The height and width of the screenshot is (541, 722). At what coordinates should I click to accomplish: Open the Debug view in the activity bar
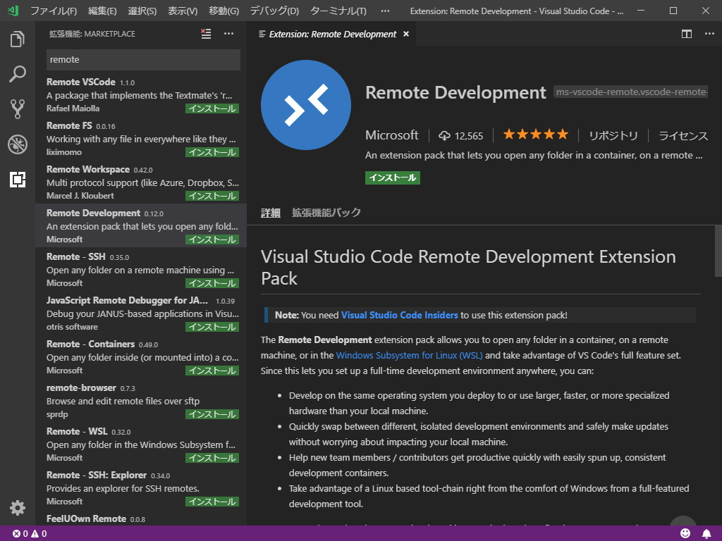coord(18,143)
